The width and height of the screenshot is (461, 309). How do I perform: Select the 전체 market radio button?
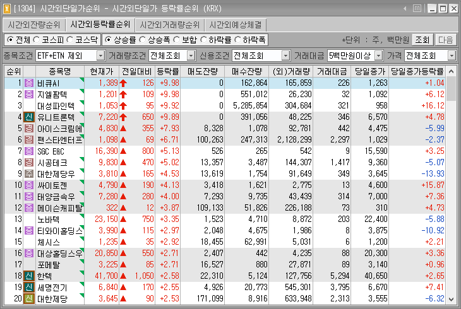10,40
